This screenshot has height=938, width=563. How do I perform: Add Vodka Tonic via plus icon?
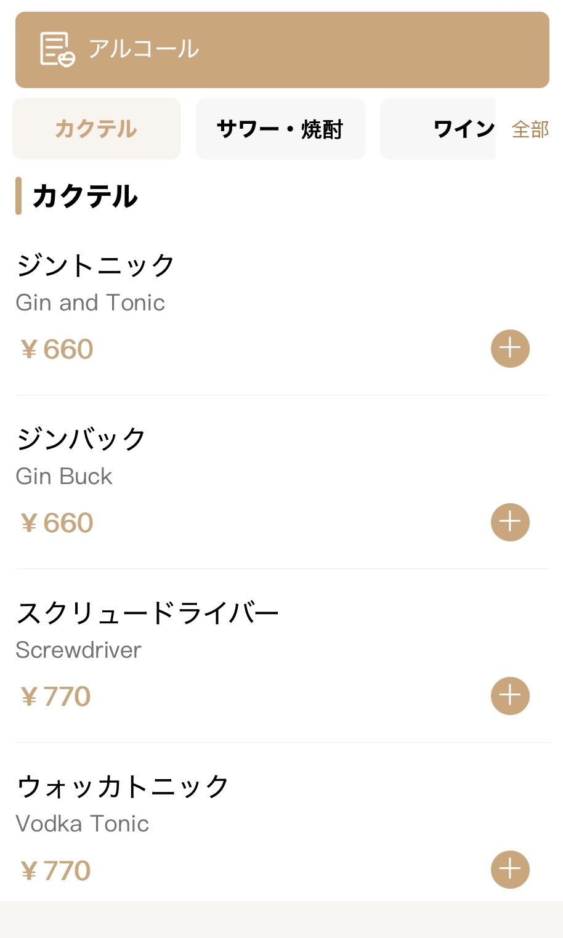pos(510,870)
